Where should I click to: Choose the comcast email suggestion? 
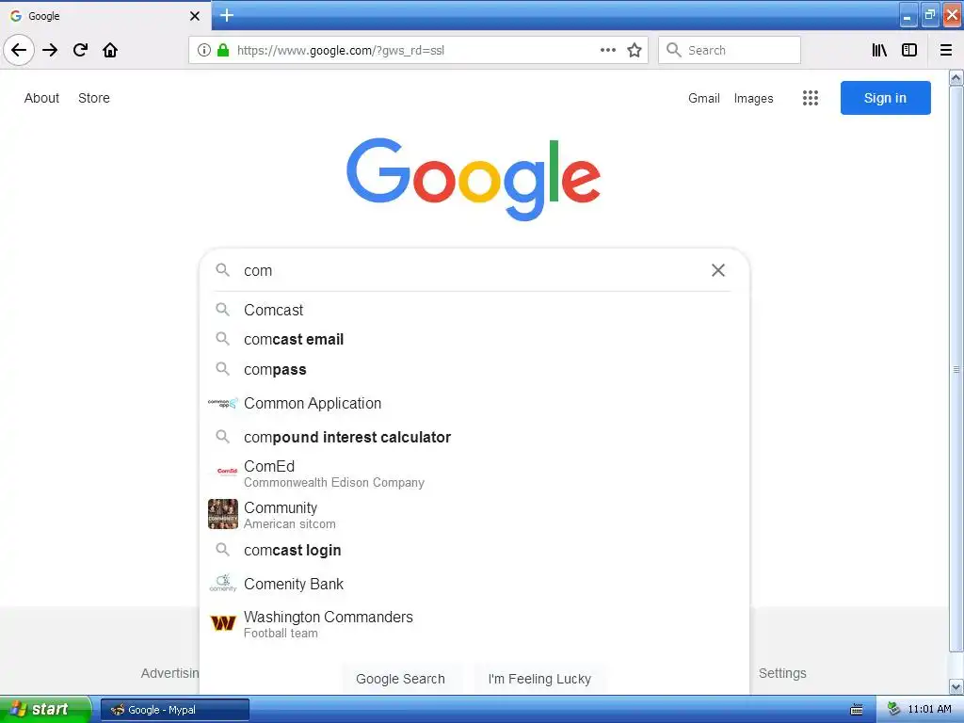click(474, 339)
